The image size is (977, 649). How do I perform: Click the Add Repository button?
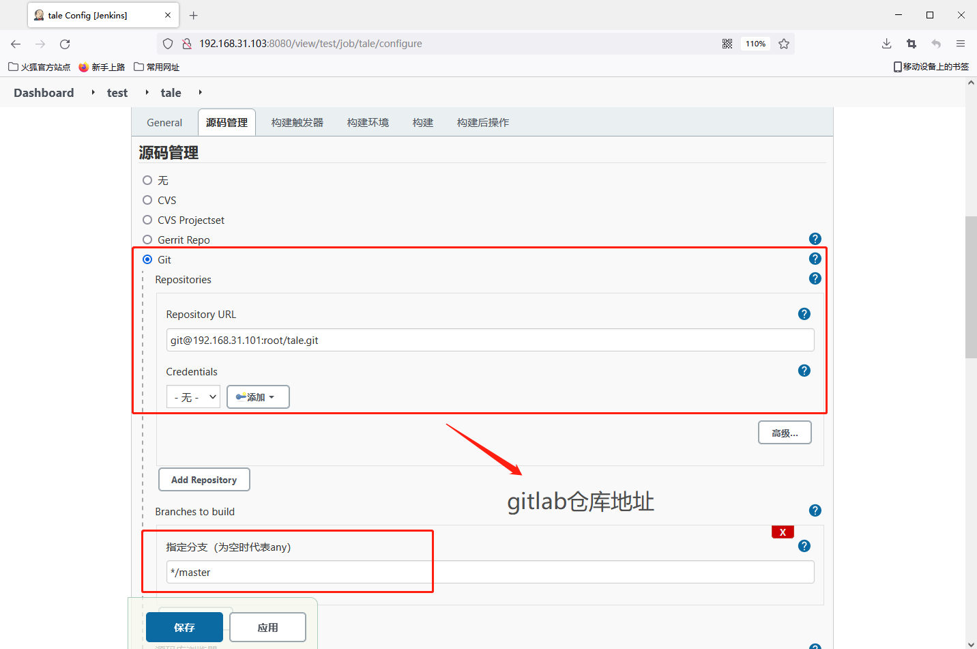point(204,480)
